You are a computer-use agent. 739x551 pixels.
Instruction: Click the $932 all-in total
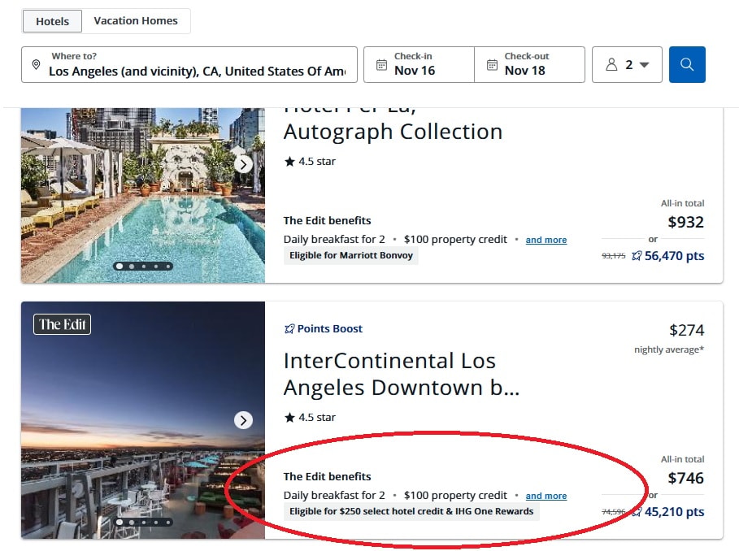pyautogui.click(x=685, y=222)
